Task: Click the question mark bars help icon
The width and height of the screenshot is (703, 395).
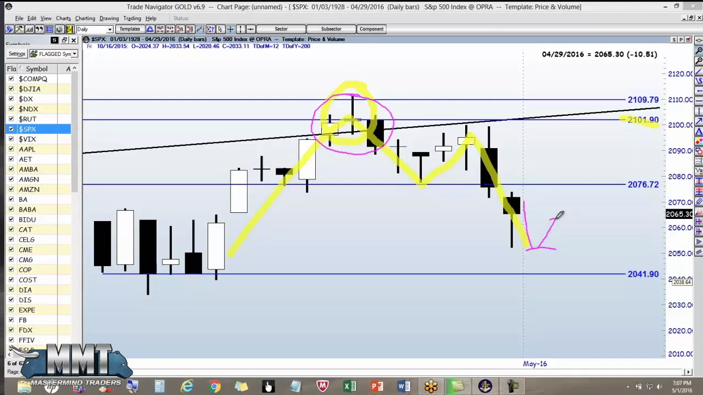Action: pos(210,29)
